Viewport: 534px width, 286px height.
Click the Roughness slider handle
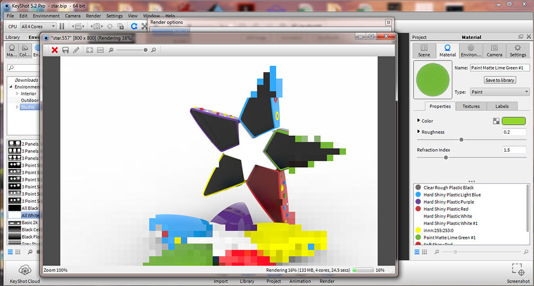click(461, 140)
